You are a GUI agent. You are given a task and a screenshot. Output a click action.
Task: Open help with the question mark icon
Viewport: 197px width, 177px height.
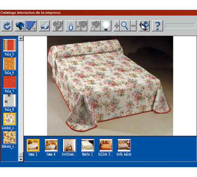tap(158, 26)
